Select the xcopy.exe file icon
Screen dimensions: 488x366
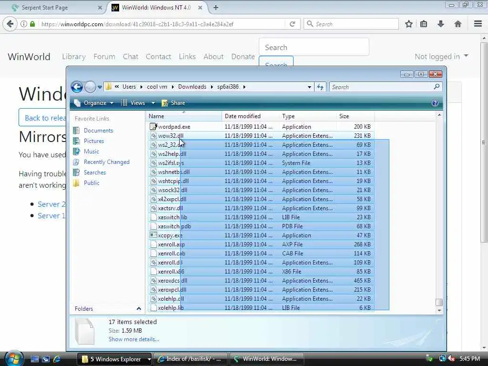point(153,235)
